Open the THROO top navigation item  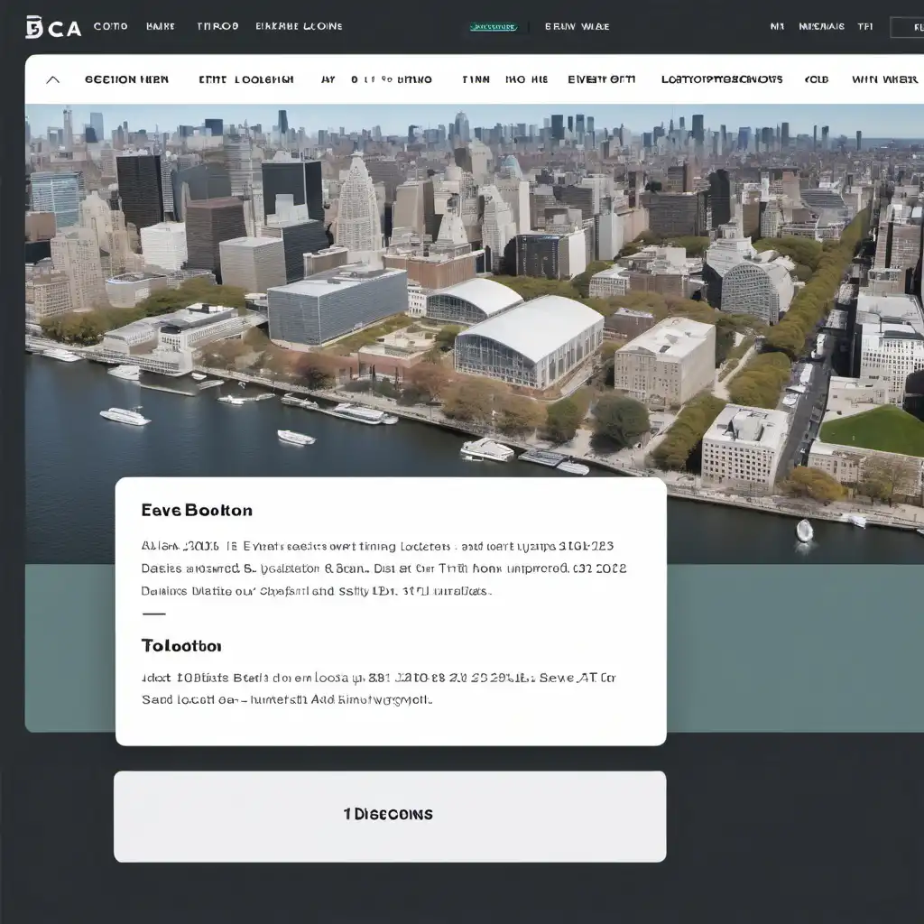coord(217,26)
